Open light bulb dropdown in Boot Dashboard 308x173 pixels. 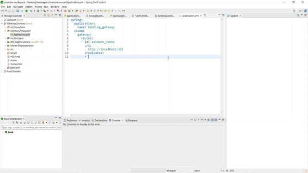46,123
